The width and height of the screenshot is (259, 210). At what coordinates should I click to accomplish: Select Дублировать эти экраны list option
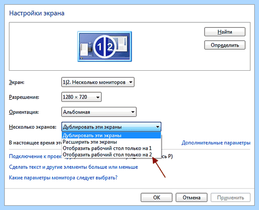coord(111,135)
